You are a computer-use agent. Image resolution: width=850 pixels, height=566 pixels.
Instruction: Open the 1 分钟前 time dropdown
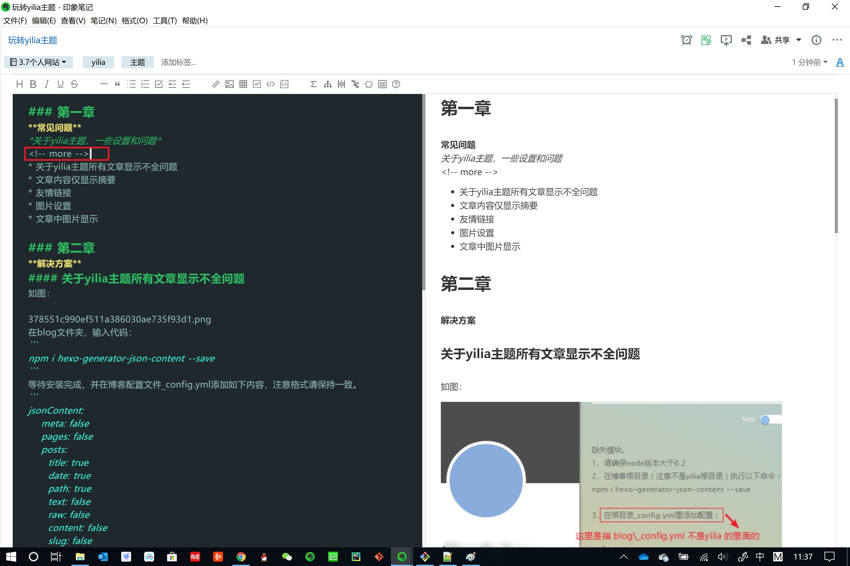810,62
